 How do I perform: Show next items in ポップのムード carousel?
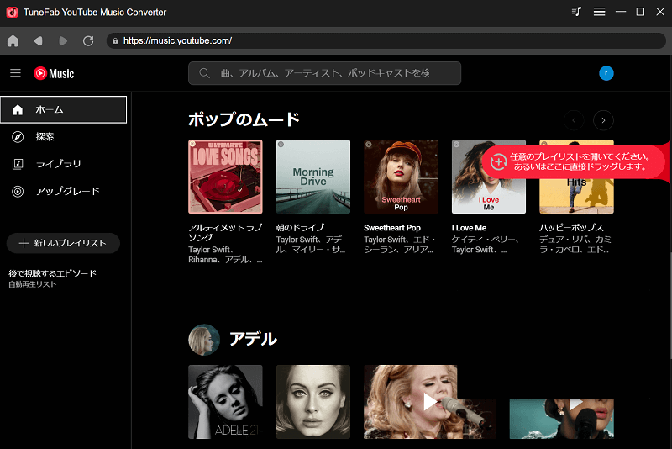click(603, 120)
